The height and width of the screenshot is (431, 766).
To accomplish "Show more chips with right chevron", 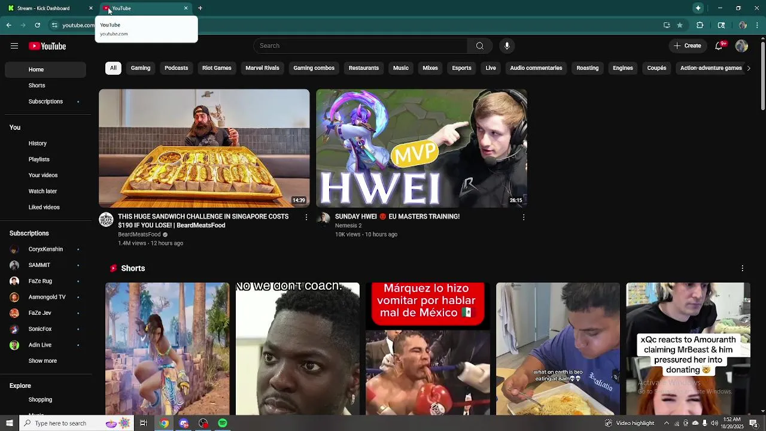I will coord(748,68).
